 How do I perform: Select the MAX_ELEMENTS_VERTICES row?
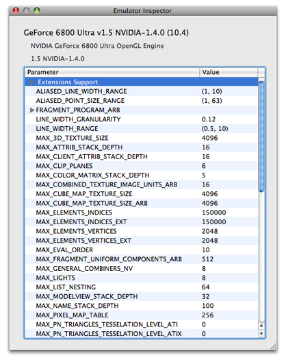coord(142,231)
